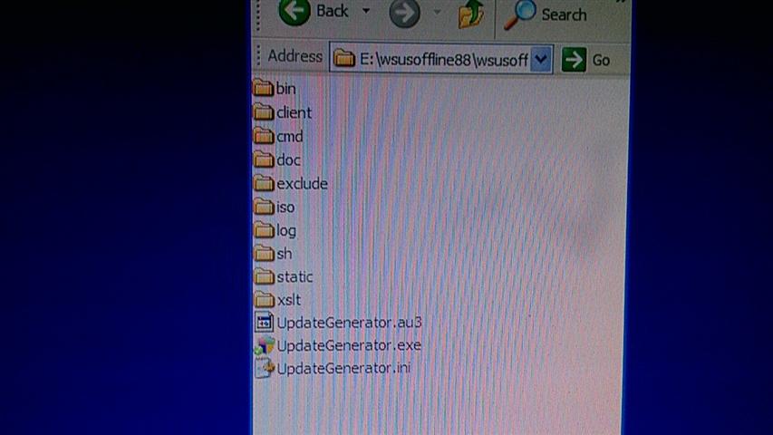Select the 'xslt' folder name
Image resolution: width=773 pixels, height=435 pixels.
click(289, 300)
